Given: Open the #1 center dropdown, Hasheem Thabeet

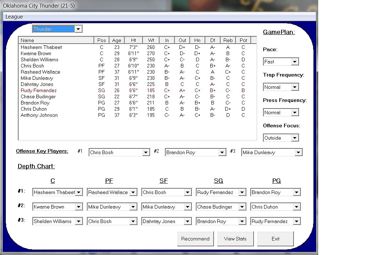Looking at the screenshot, I should [x=57, y=192].
